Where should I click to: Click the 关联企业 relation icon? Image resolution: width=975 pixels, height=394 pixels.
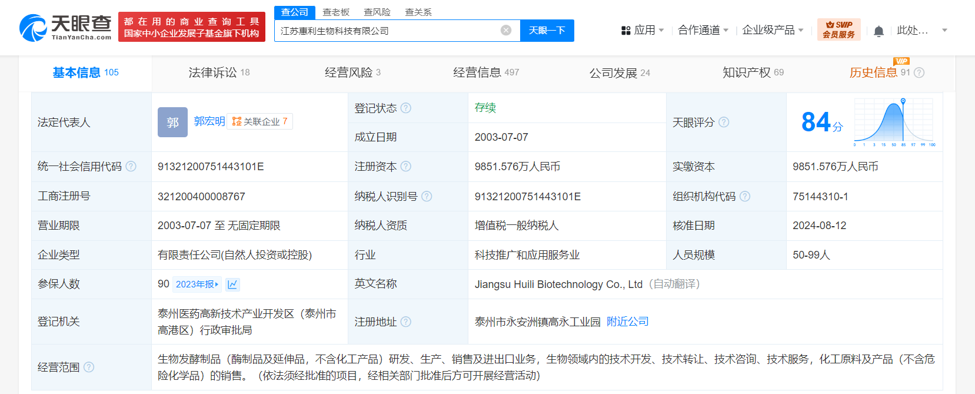coord(237,121)
